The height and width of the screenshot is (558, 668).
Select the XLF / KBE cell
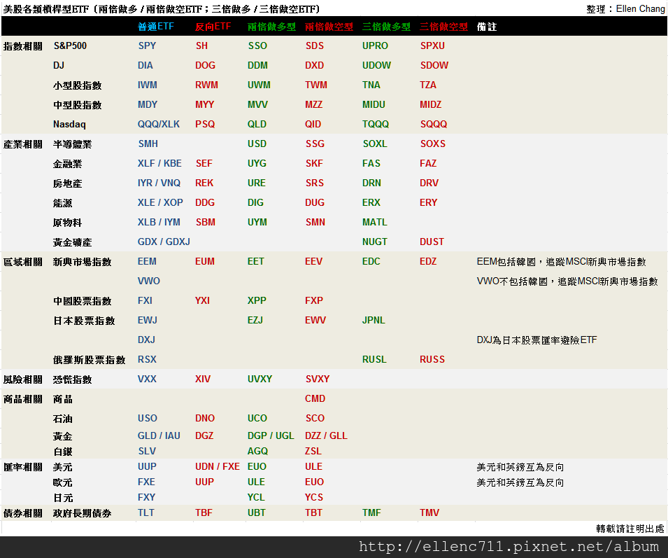click(159, 163)
